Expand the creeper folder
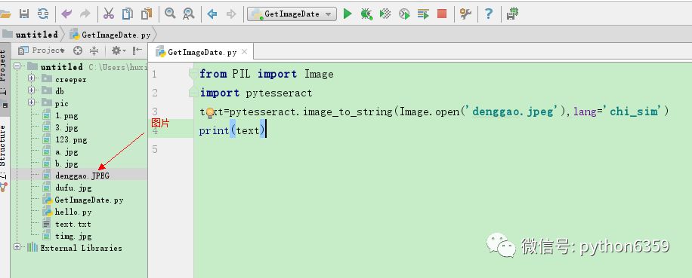692x278 pixels. [31, 78]
